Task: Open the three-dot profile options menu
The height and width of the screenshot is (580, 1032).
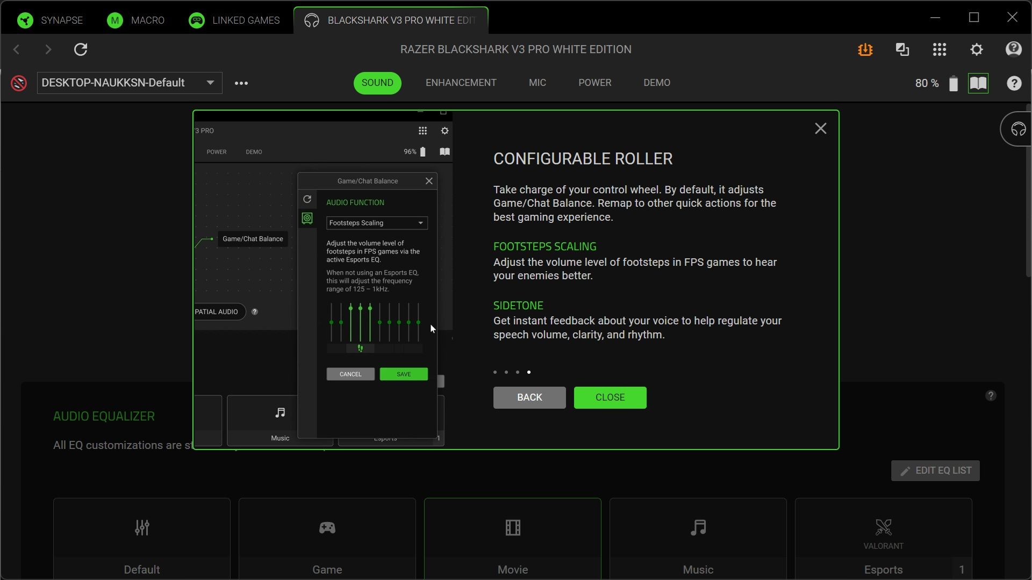Action: point(241,83)
